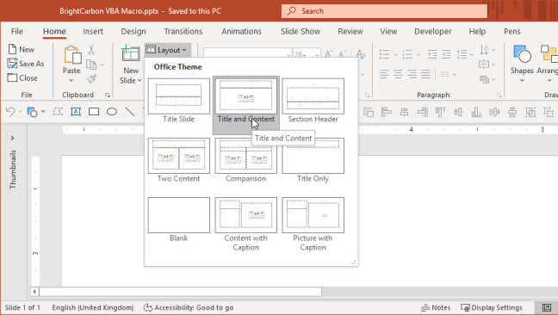Viewport: 558px width, 315px height.
Task: Expand the Thumbnails pane chevron
Action: 12,138
